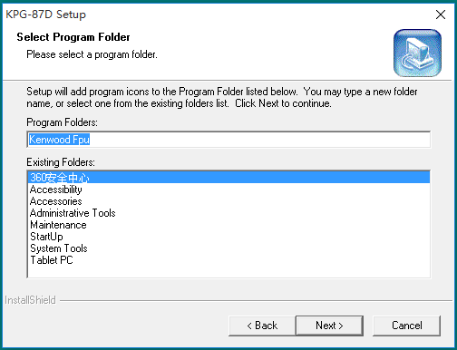Select the Tablet PC folder

pos(228,260)
